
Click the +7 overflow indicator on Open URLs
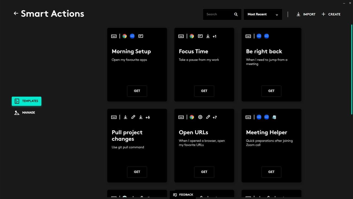coord(215,117)
